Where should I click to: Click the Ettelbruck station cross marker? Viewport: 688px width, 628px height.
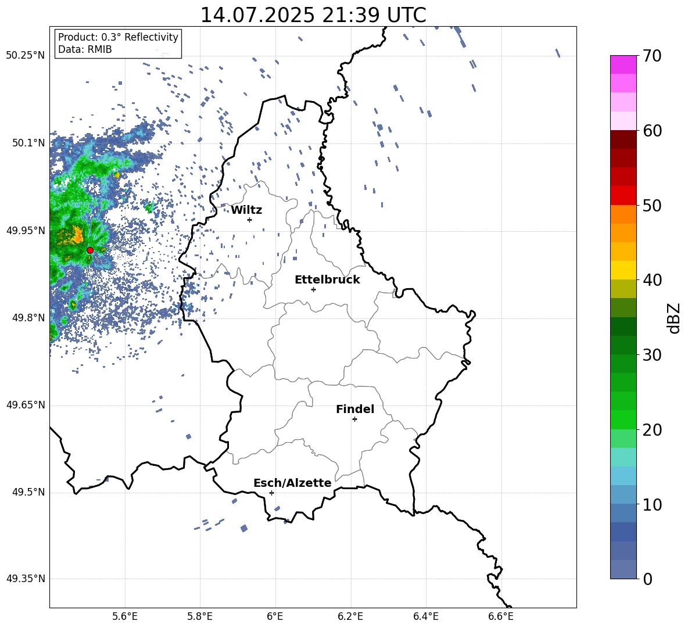pyautogui.click(x=313, y=289)
